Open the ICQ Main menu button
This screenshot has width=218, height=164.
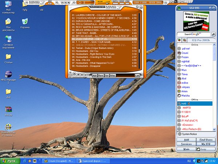coord(186,149)
